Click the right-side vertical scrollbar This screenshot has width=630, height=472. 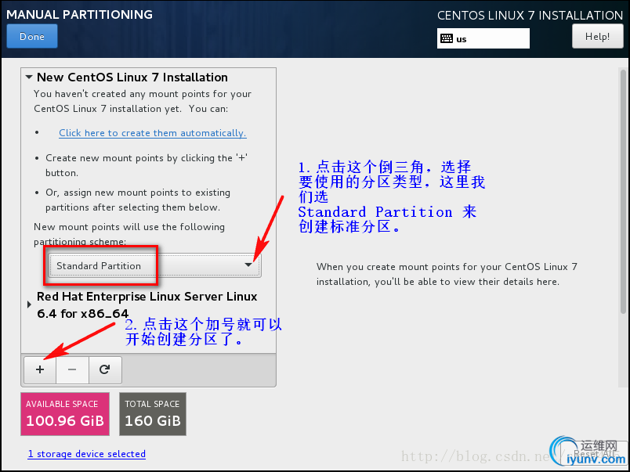pos(623,192)
